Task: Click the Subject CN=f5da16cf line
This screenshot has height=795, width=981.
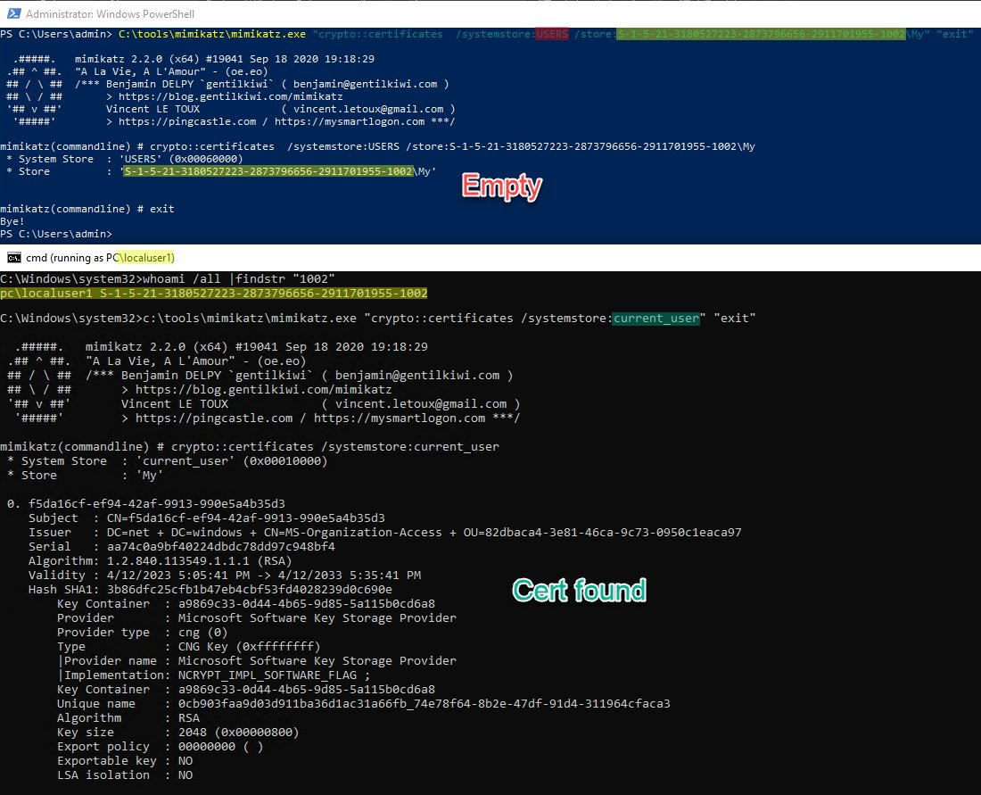Action: click(207, 518)
